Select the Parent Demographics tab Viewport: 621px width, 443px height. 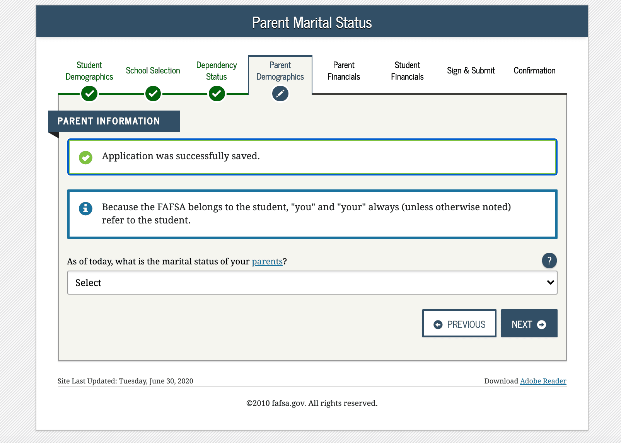(x=280, y=71)
